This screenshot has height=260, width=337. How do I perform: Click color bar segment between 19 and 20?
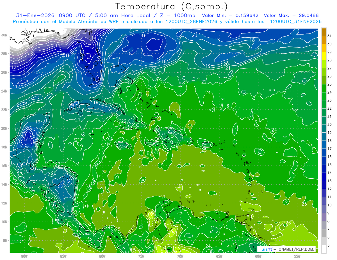324,128
